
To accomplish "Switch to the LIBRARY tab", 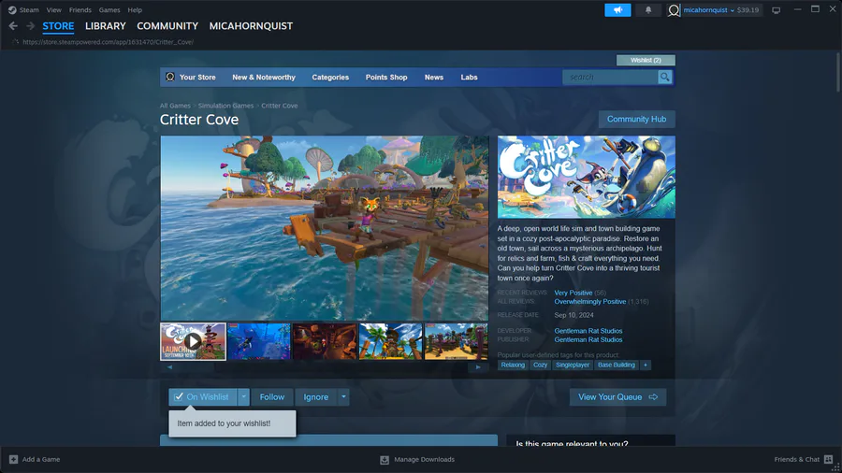I will point(105,26).
